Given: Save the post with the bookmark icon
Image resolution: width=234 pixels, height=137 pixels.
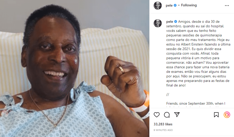Looking at the screenshot, I should (216, 115).
